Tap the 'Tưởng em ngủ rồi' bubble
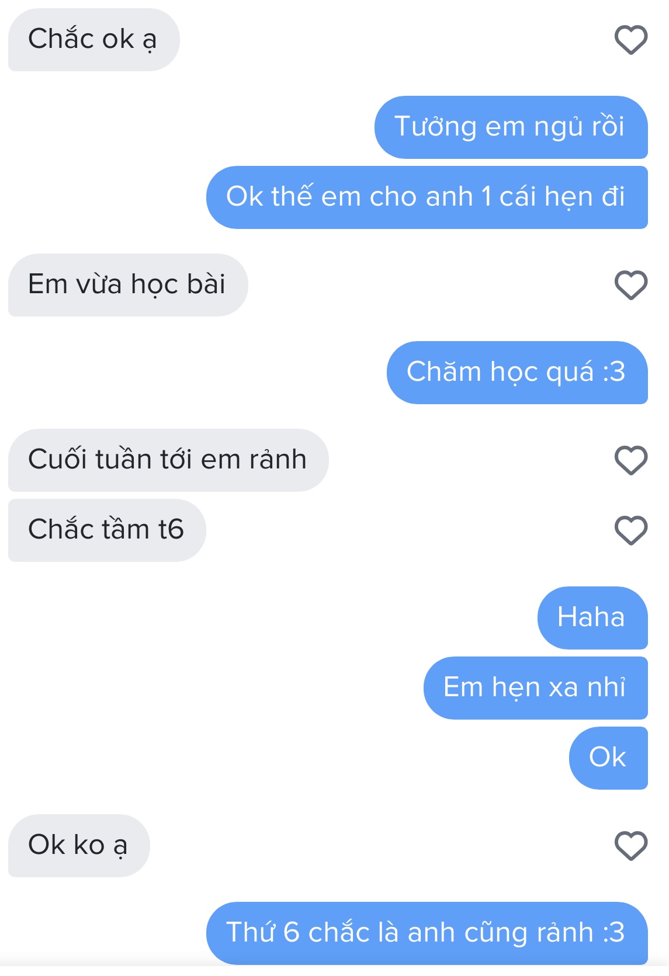Screen dimensions: 669x976 (511, 127)
